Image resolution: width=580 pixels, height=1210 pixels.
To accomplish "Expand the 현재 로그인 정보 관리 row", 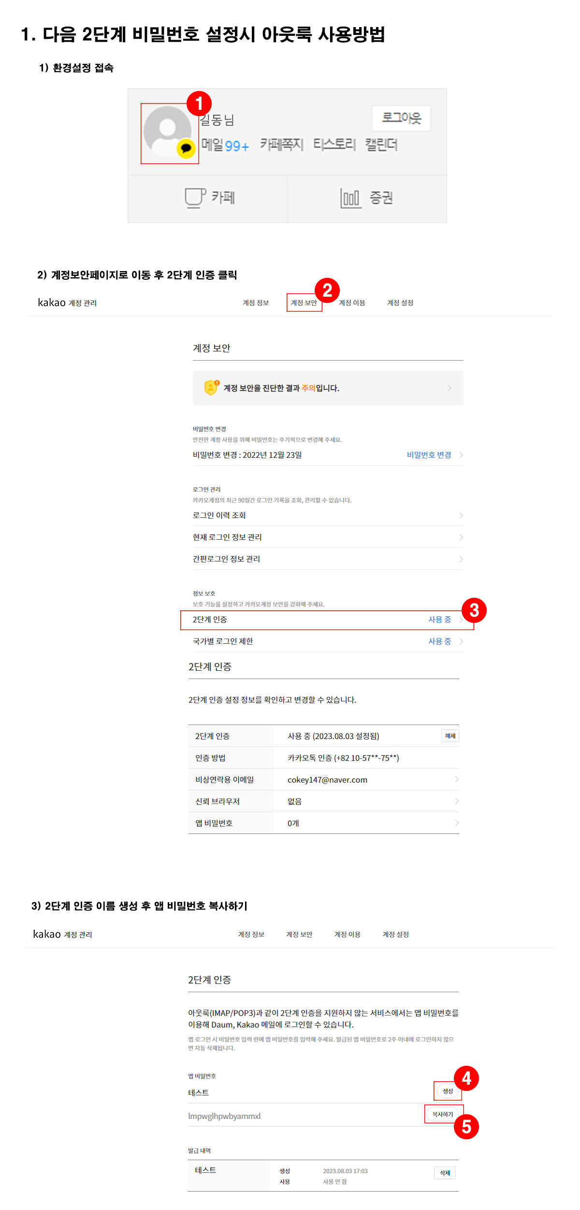I will point(327,537).
